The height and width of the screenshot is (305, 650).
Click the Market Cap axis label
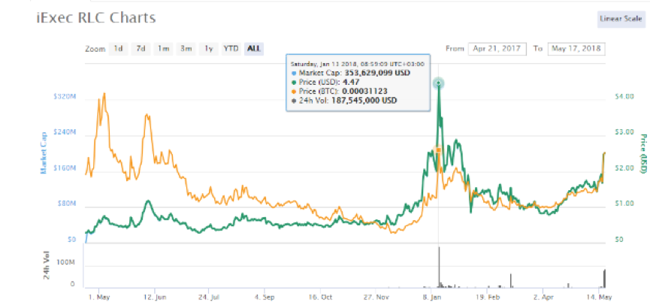coord(43,152)
